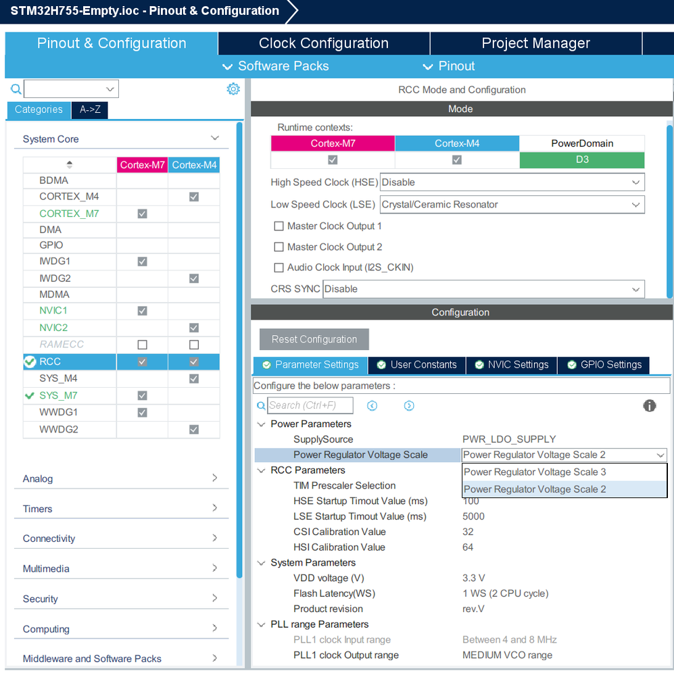Click the Cortex-M4 column header in peripheral table
The height and width of the screenshot is (675, 674).
(194, 165)
